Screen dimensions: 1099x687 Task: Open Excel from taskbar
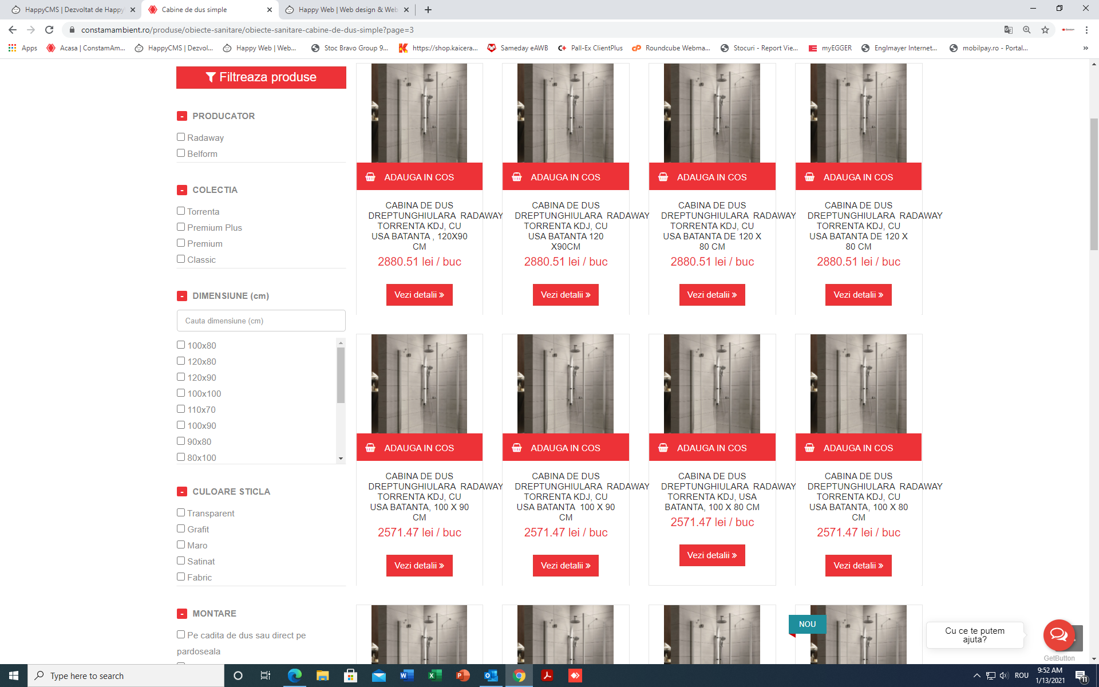pyautogui.click(x=434, y=676)
